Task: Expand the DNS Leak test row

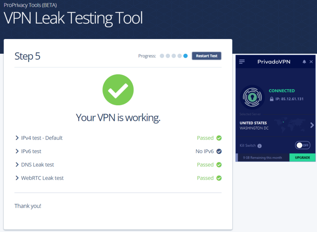Action: pos(17,164)
